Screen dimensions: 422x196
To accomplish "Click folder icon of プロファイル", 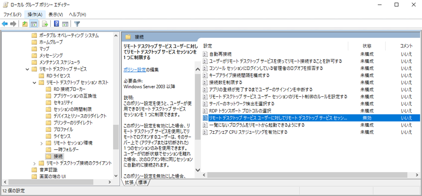I will 48,130.
